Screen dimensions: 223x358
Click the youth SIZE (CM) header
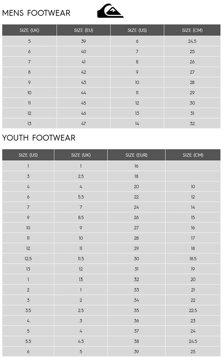[x=193, y=155]
